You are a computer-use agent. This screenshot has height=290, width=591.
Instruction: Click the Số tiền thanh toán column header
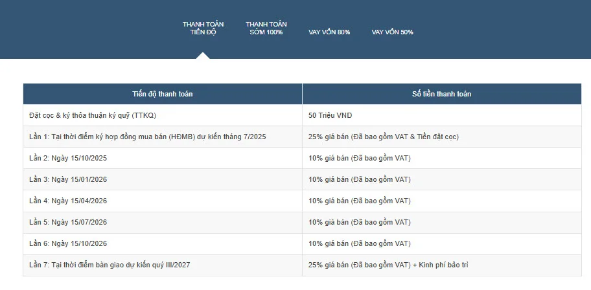point(441,94)
